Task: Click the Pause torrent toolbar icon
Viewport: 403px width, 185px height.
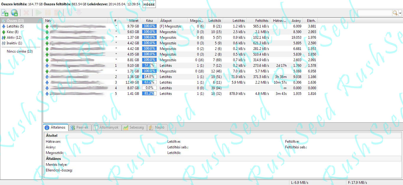Action: point(48,13)
